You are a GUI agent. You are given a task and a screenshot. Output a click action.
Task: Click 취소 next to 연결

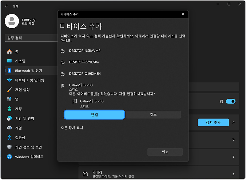(153, 115)
